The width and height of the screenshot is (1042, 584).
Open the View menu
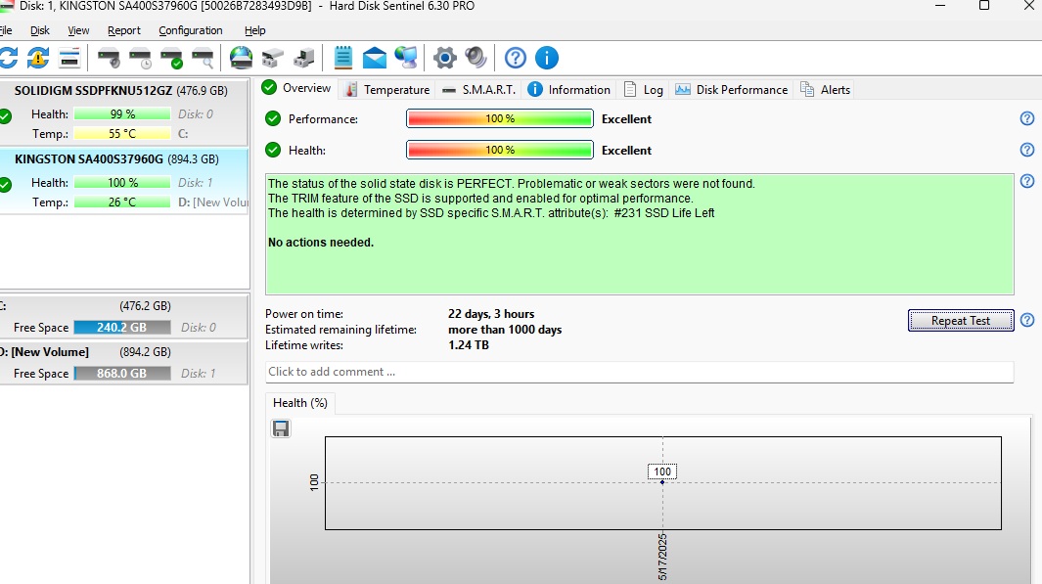point(78,30)
